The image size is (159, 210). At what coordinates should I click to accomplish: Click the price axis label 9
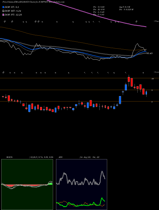coord(152,90)
